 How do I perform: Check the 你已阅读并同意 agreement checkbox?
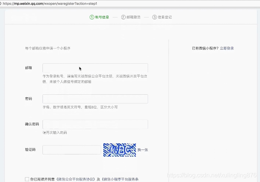[27, 179]
